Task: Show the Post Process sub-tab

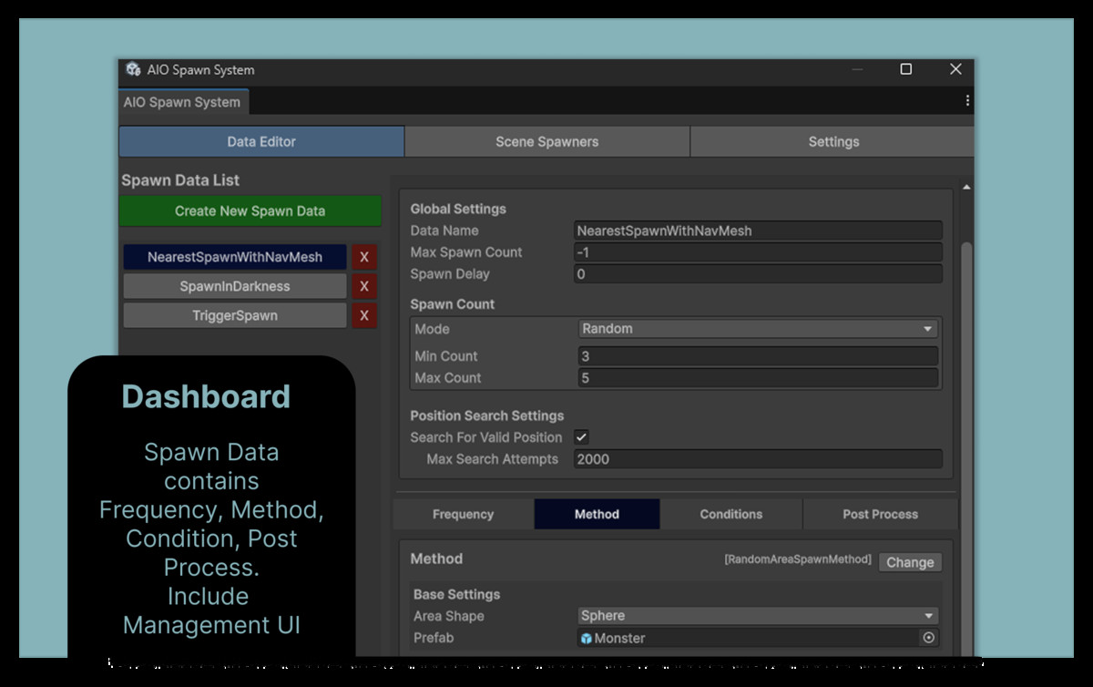Action: 880,514
